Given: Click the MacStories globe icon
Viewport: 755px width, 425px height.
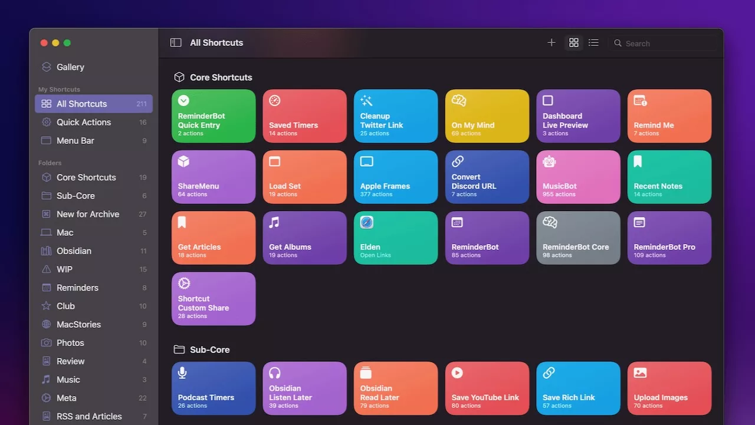Looking at the screenshot, I should click(x=46, y=324).
